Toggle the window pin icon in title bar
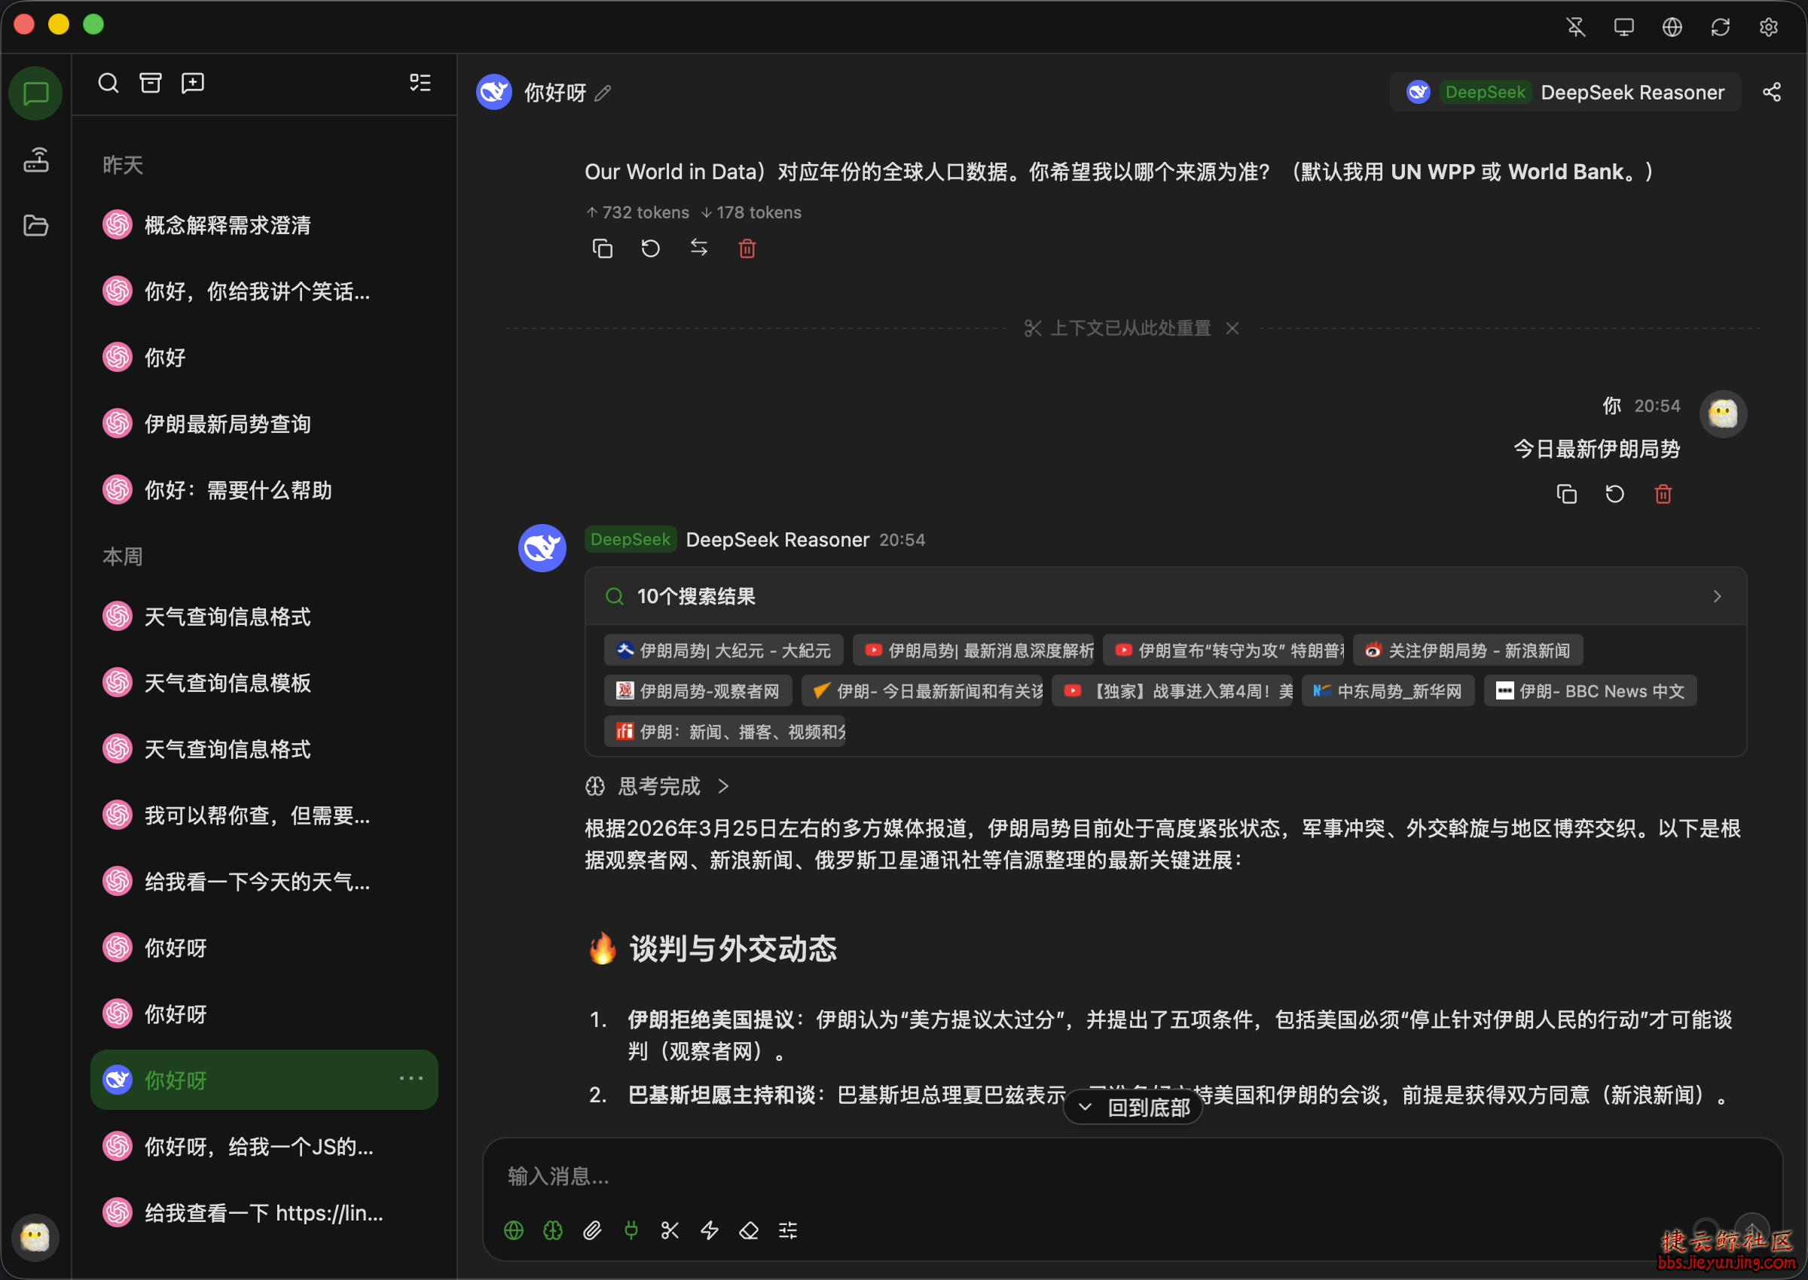The width and height of the screenshot is (1808, 1280). click(1575, 27)
